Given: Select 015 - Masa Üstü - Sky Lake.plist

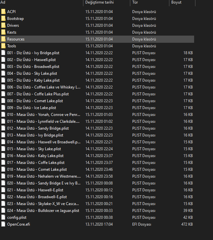Looking at the screenshot, I should click(34, 149).
